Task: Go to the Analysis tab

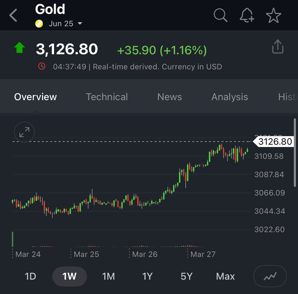Action: (x=230, y=97)
